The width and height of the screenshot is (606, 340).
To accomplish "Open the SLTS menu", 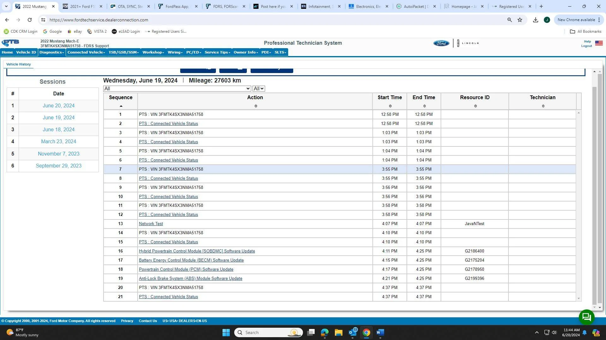I will click(x=280, y=52).
